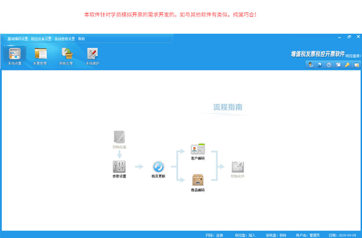Open the 基础编码设置 menu

coord(17,39)
